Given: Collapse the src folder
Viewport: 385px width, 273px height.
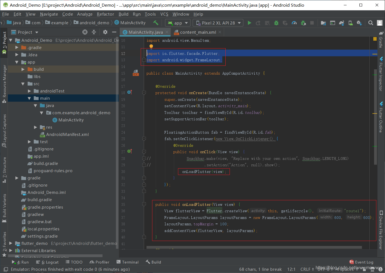Looking at the screenshot, I should [23, 84].
